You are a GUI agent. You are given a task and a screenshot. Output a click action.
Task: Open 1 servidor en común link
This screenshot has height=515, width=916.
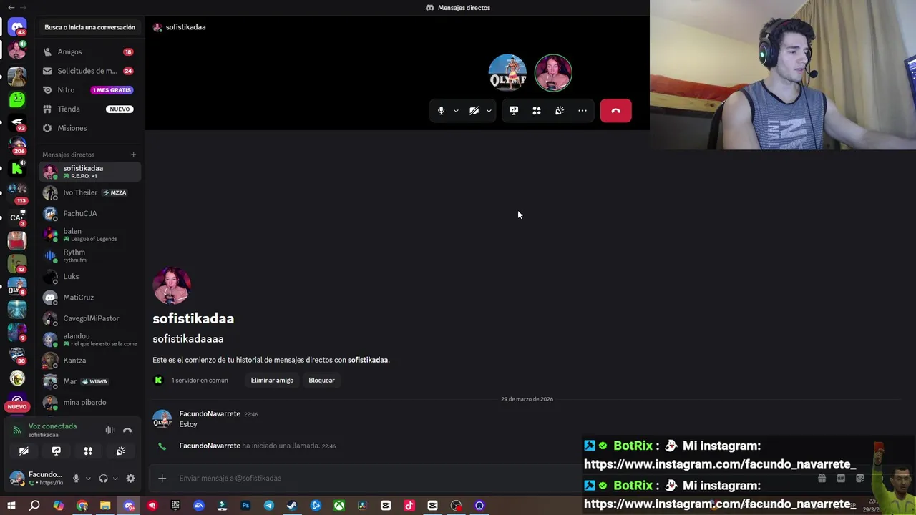tap(200, 380)
